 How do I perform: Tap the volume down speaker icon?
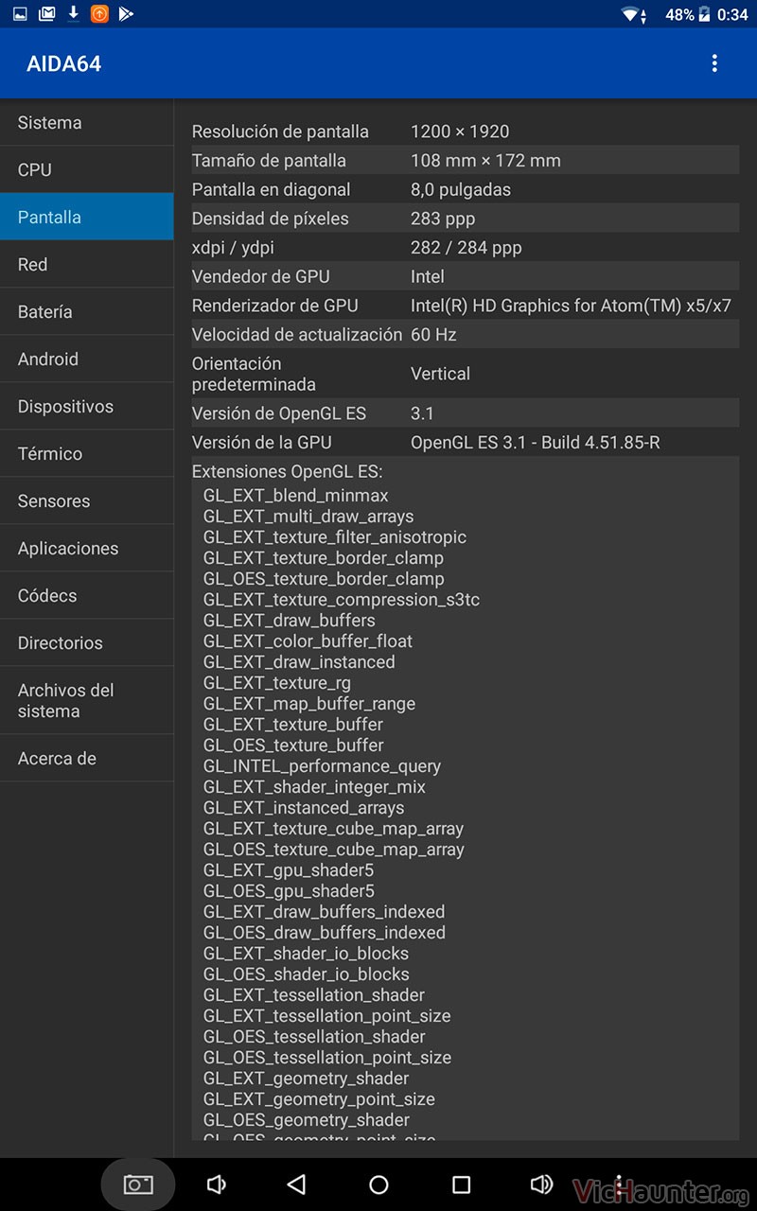pos(217,1185)
